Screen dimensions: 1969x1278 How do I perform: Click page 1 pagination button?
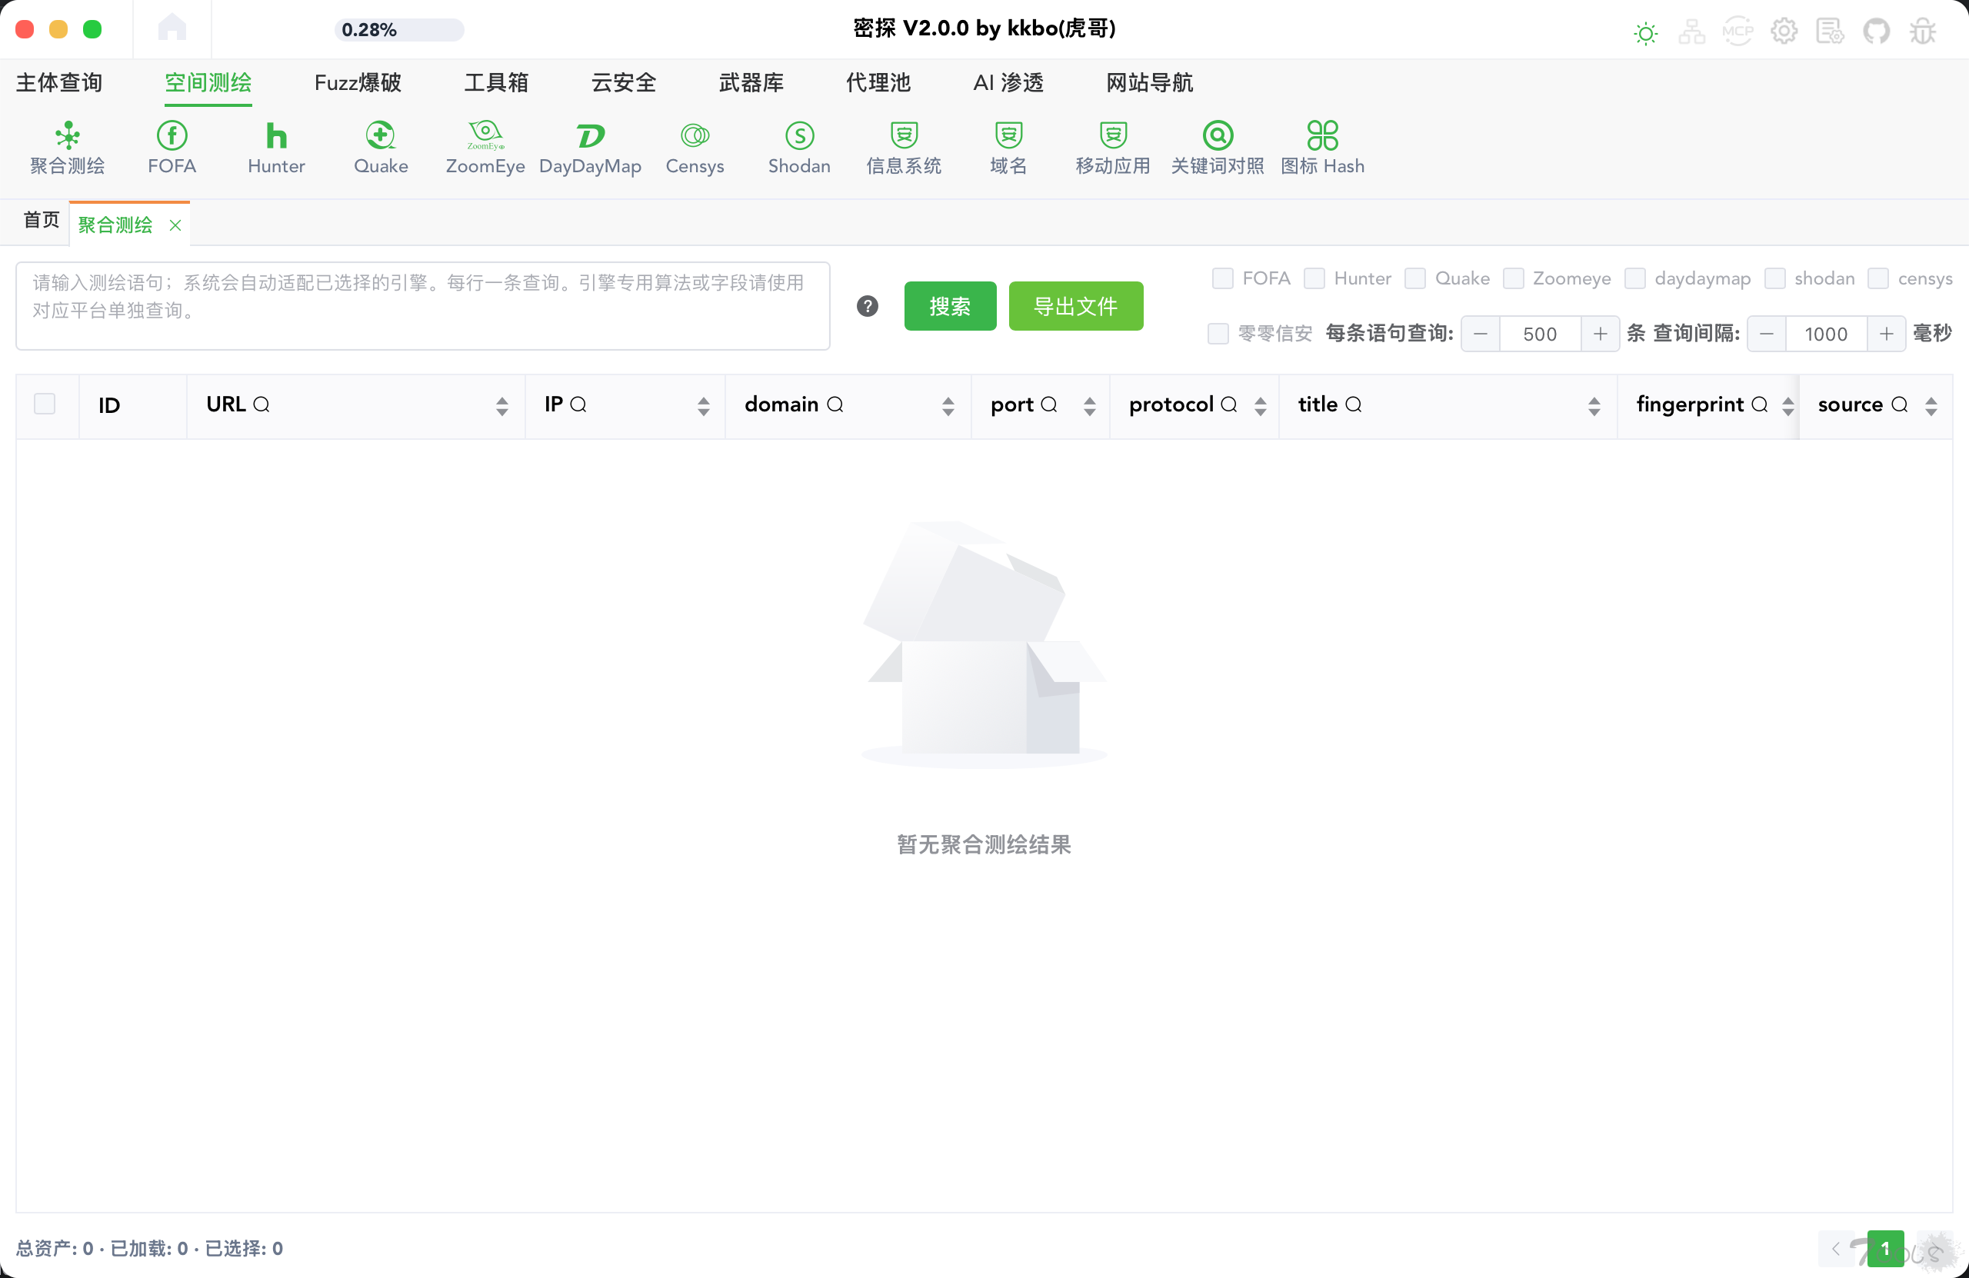(1885, 1248)
